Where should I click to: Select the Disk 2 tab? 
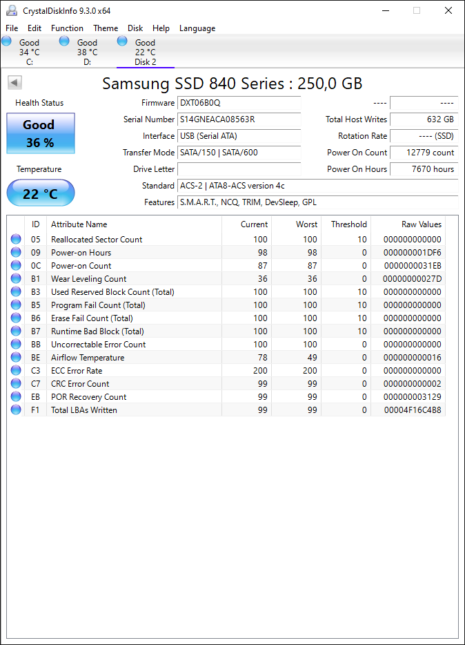tap(146, 52)
